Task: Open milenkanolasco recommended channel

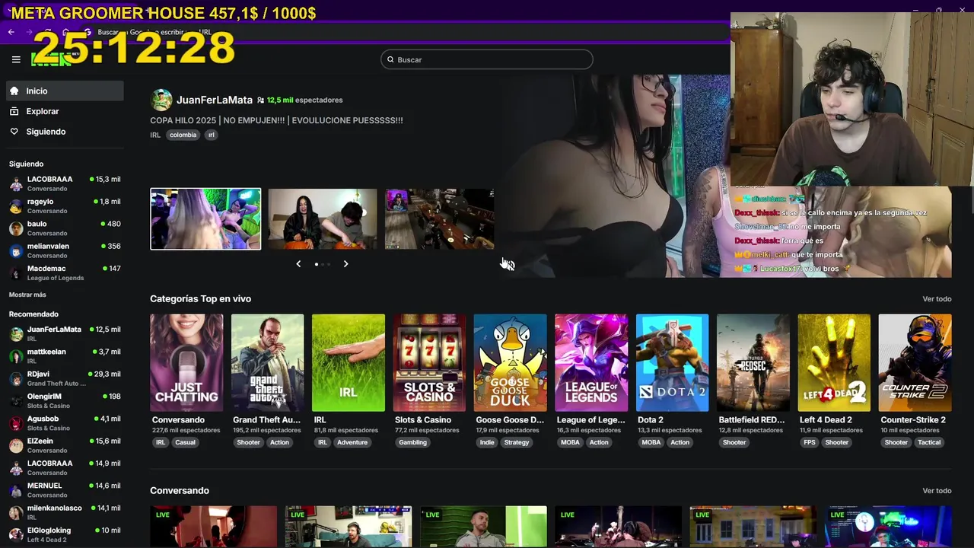Action: pos(65,512)
